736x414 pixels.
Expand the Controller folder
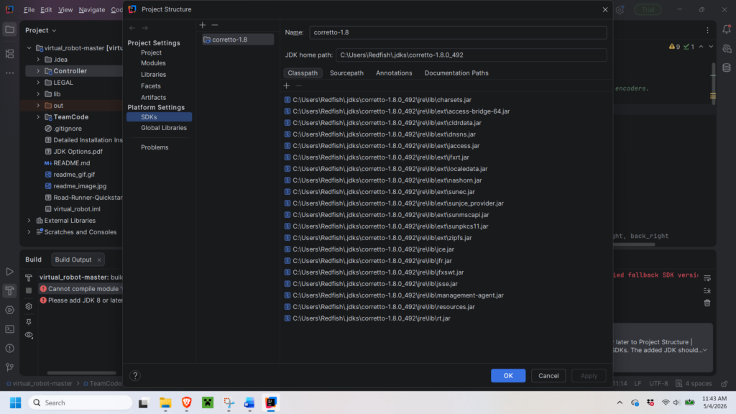tap(38, 71)
